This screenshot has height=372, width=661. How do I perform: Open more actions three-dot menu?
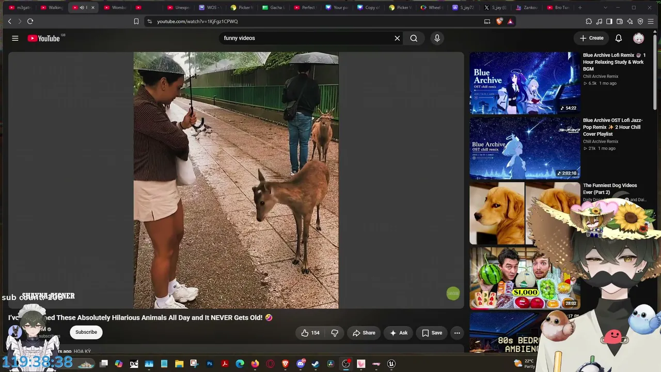(457, 333)
